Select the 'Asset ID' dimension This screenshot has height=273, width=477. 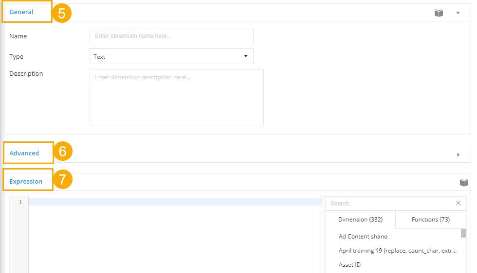coord(349,264)
